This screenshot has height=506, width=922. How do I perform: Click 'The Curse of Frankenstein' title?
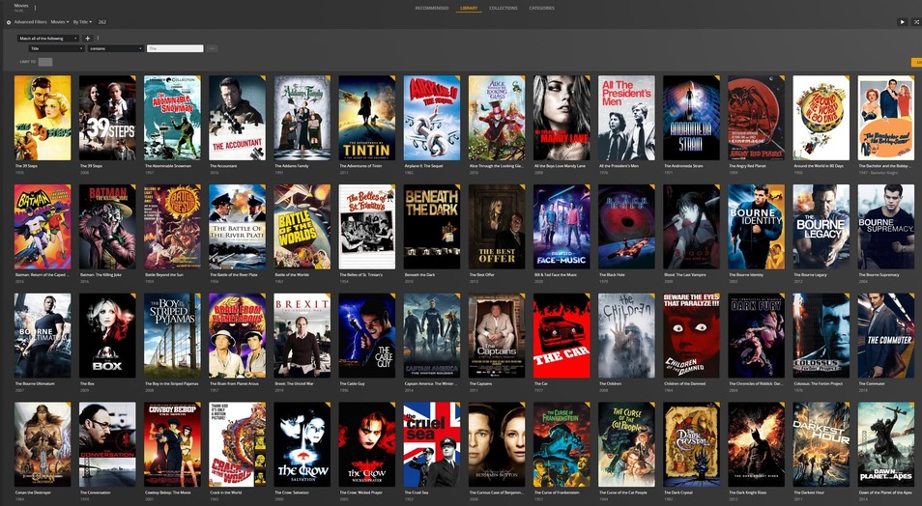(x=557, y=492)
